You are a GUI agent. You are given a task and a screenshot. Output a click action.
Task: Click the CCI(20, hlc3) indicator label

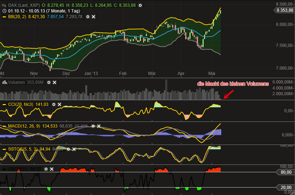(x=21, y=104)
